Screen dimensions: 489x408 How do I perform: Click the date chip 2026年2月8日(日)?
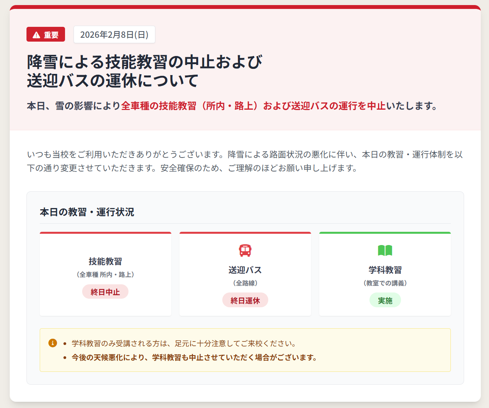114,35
